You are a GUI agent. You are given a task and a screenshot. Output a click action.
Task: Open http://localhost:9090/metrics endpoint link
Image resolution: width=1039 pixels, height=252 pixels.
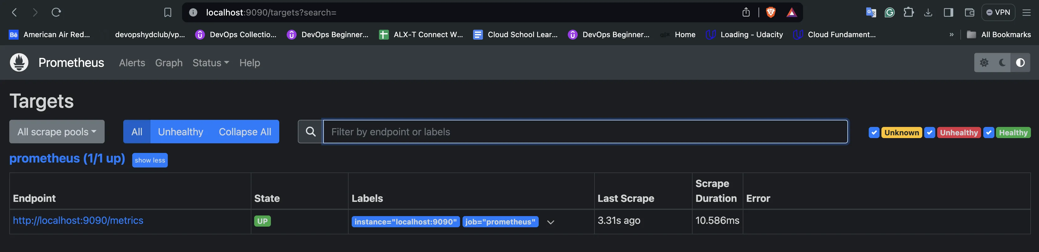(78, 220)
